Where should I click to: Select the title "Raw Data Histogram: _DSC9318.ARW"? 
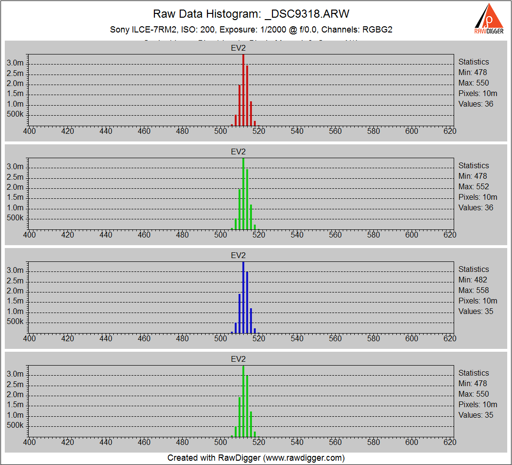251,14
